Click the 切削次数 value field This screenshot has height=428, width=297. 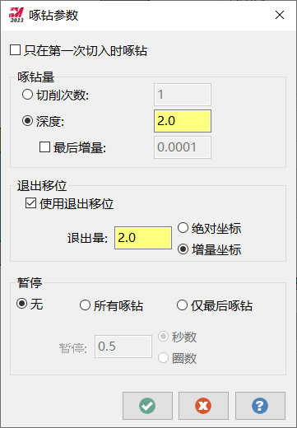pyautogui.click(x=183, y=95)
